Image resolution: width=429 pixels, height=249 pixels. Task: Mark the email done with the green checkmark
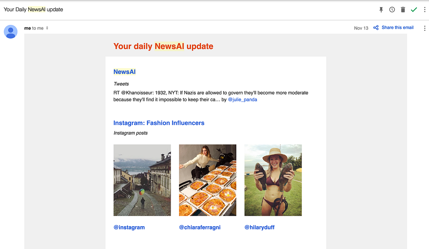coord(414,10)
